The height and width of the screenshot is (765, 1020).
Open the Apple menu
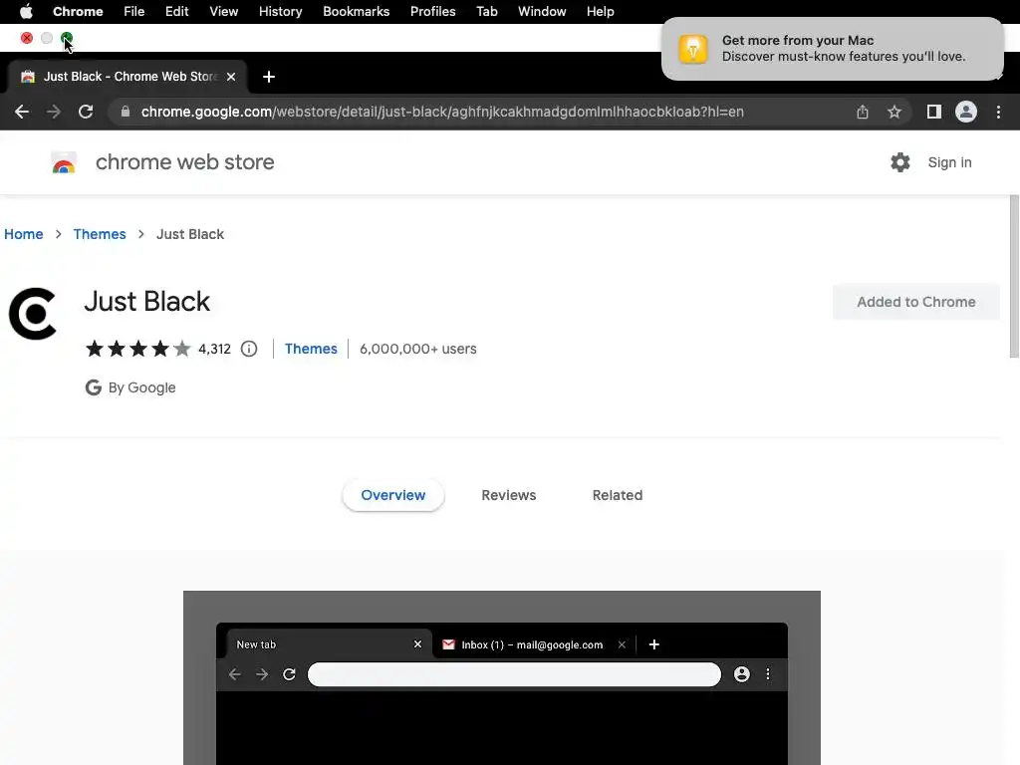pos(26,12)
